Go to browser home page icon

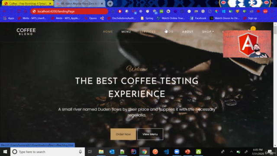[26, 11]
